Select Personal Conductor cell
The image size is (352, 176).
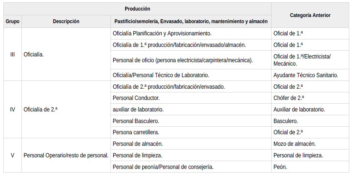tap(191, 98)
